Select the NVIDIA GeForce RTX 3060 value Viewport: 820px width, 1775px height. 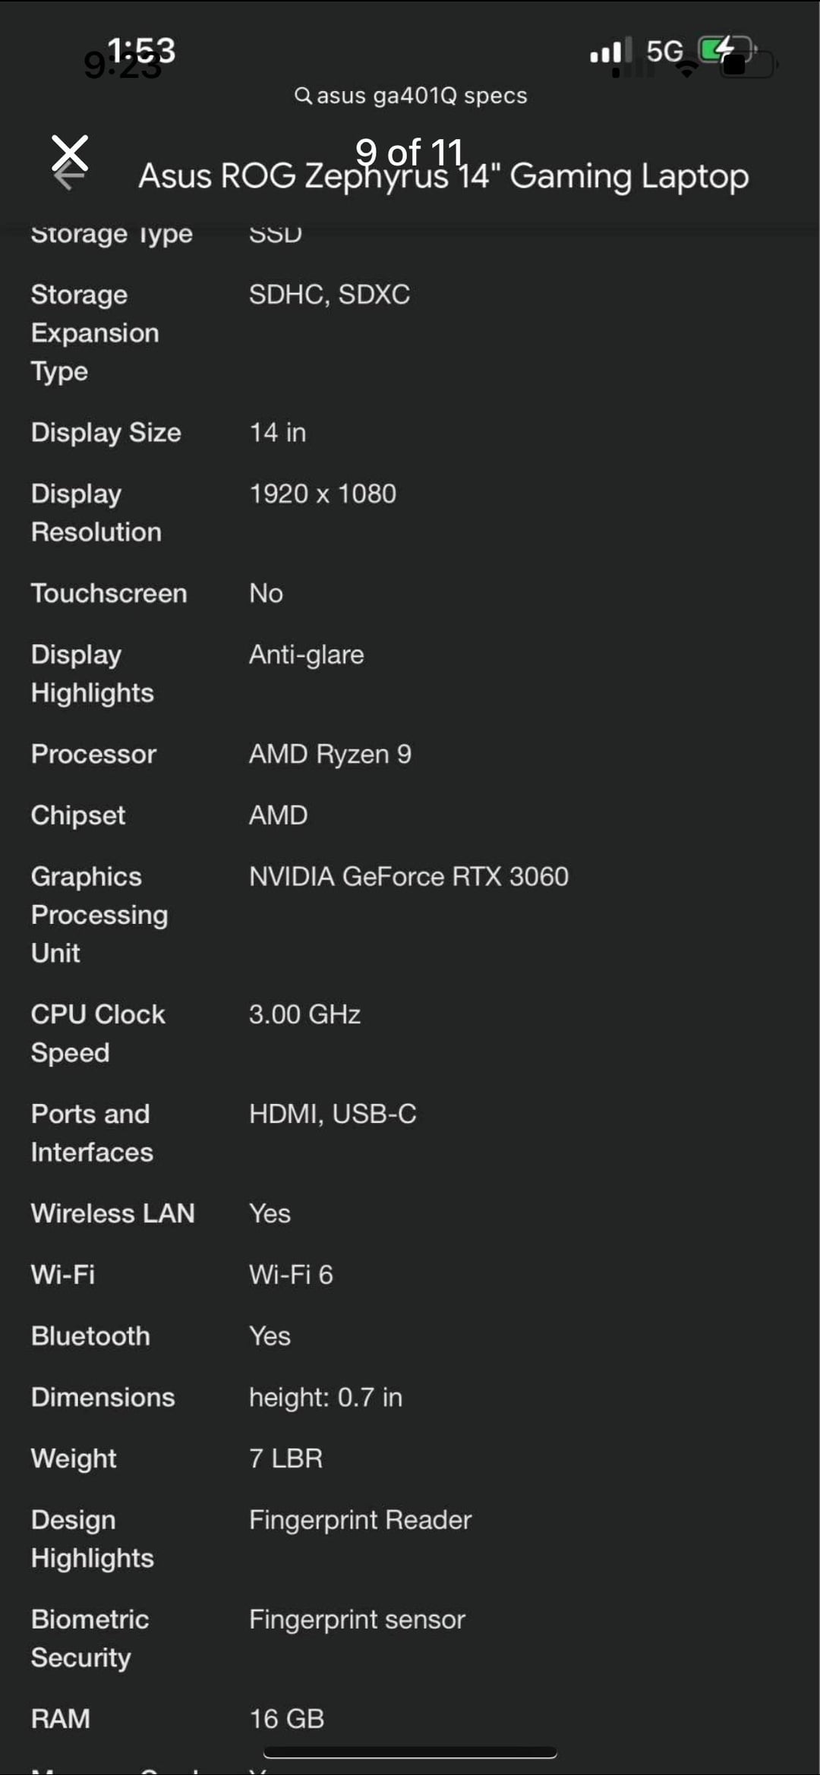[408, 877]
